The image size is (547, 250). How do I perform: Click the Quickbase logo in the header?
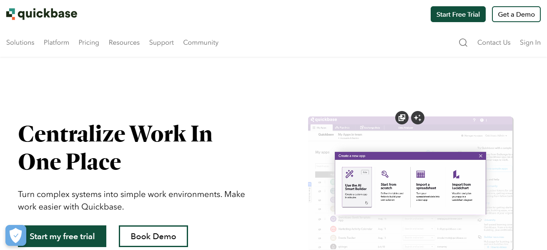pyautogui.click(x=42, y=14)
